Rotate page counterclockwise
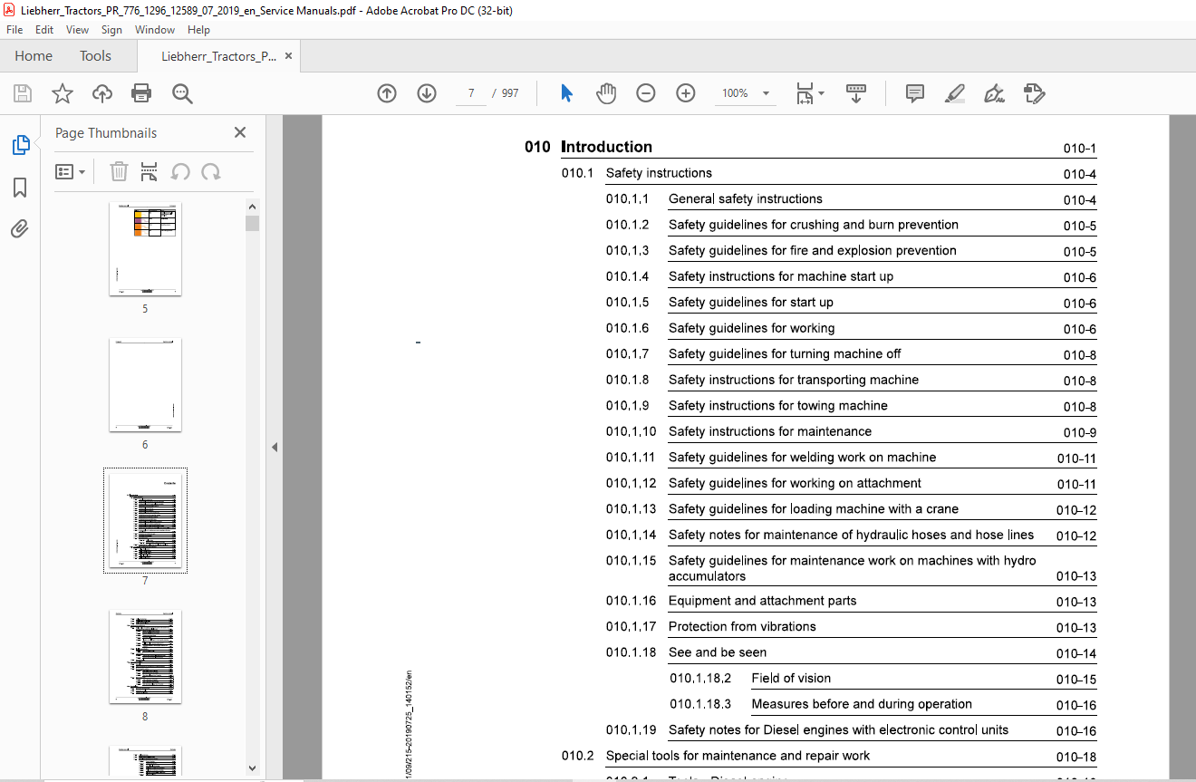 coord(180,172)
